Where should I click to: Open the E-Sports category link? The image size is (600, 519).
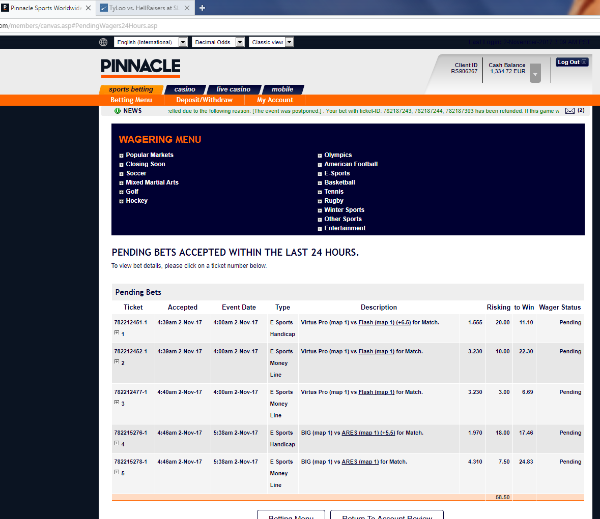point(337,173)
